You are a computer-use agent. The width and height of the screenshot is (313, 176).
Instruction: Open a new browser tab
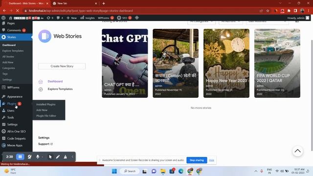[104, 3]
